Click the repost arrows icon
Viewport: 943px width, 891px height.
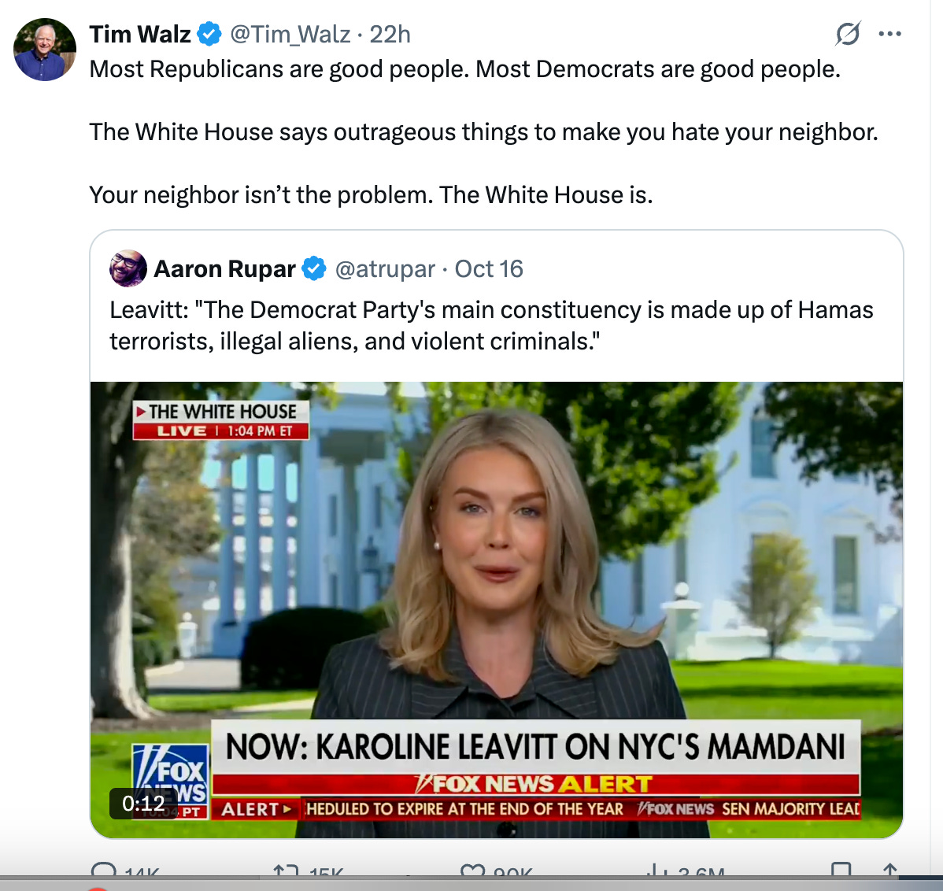coord(286,870)
